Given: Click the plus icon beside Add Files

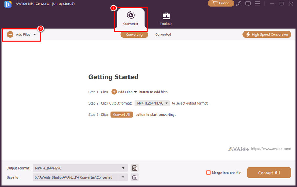Looking at the screenshot, I should click(x=10, y=34).
